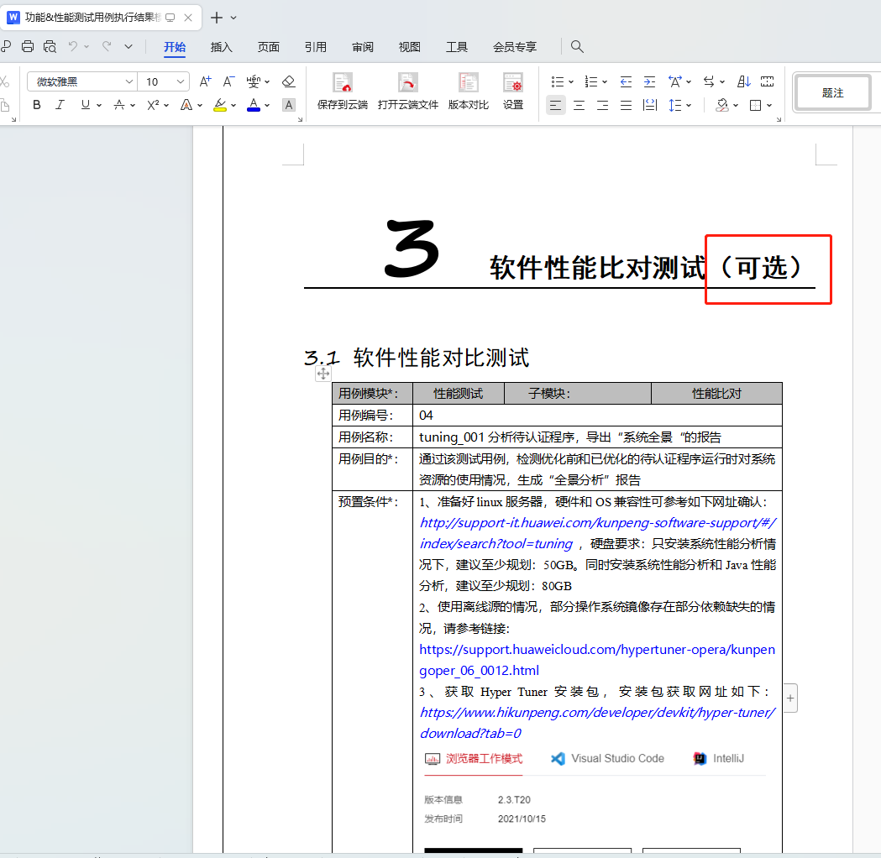Click the Print icon in quick access bar
The height and width of the screenshot is (858, 881).
pos(28,47)
